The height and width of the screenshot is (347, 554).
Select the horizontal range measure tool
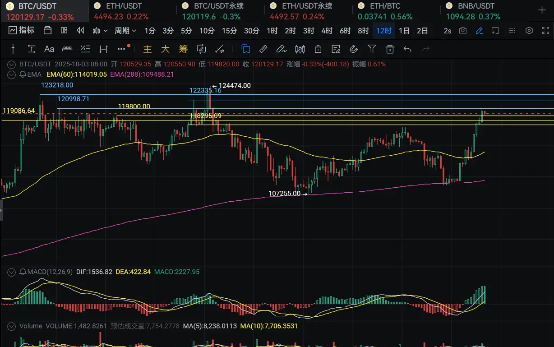point(103,49)
